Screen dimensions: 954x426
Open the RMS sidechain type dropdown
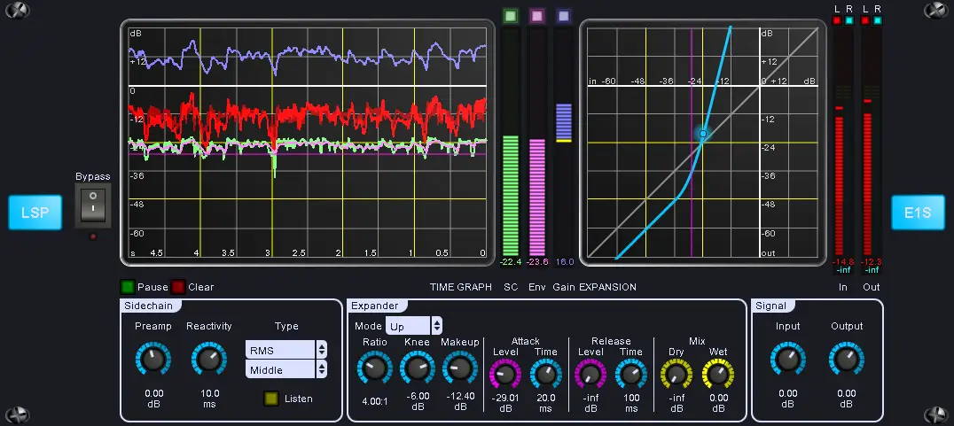(286, 350)
